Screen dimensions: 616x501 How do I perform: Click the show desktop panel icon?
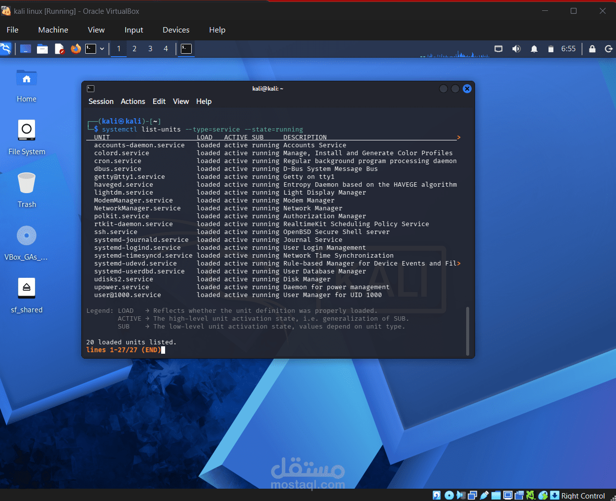pyautogui.click(x=26, y=49)
